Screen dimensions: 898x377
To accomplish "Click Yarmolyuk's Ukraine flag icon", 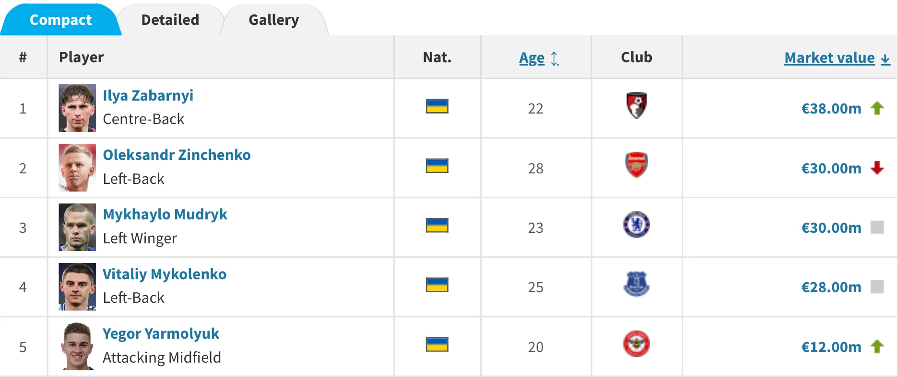I will [437, 344].
